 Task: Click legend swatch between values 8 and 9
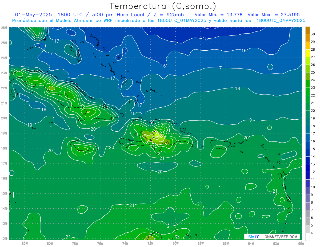tap(307, 199)
